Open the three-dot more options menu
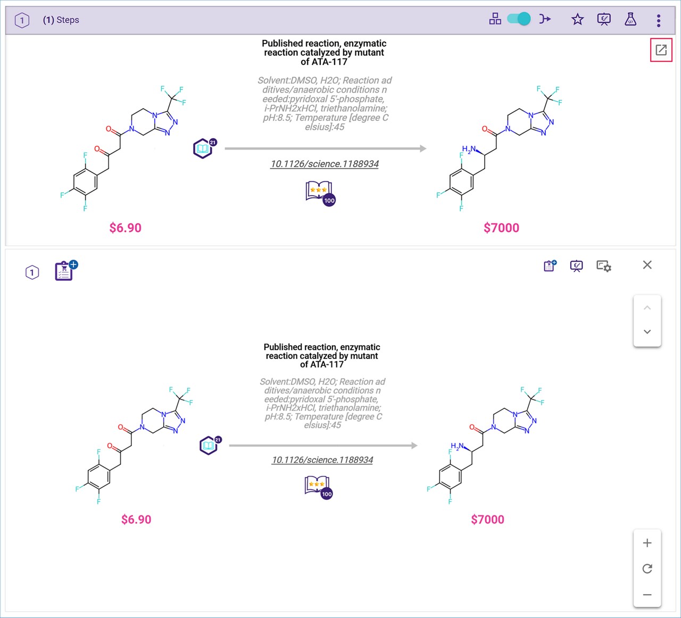This screenshot has height=618, width=681. (659, 20)
